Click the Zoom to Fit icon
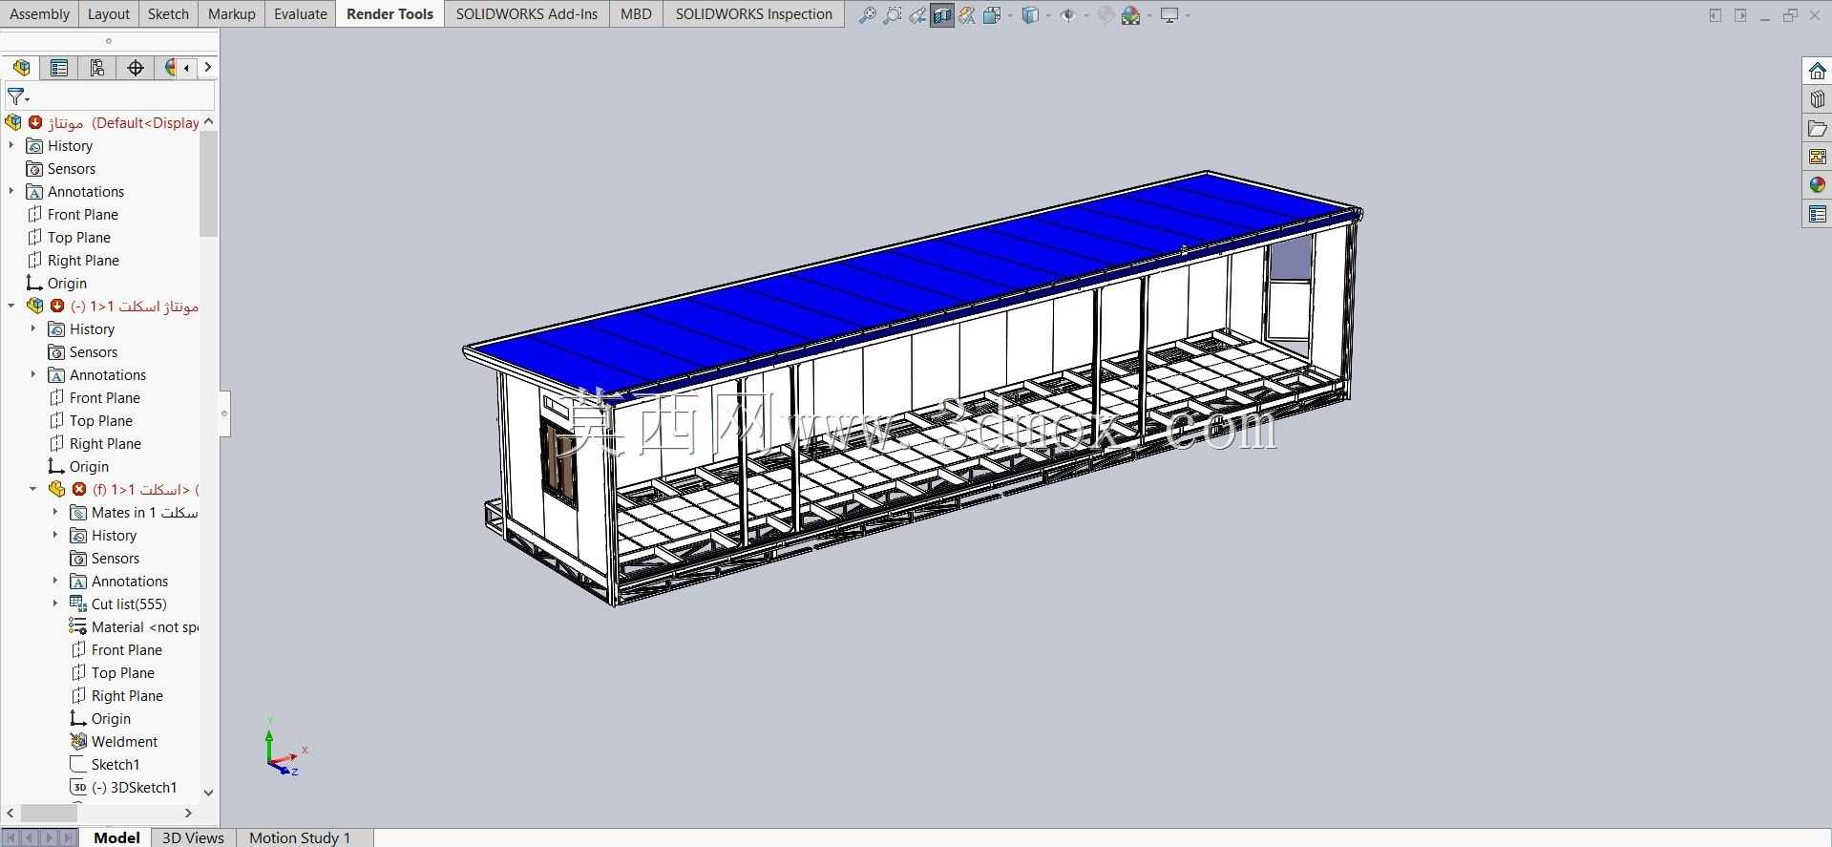 pos(867,15)
